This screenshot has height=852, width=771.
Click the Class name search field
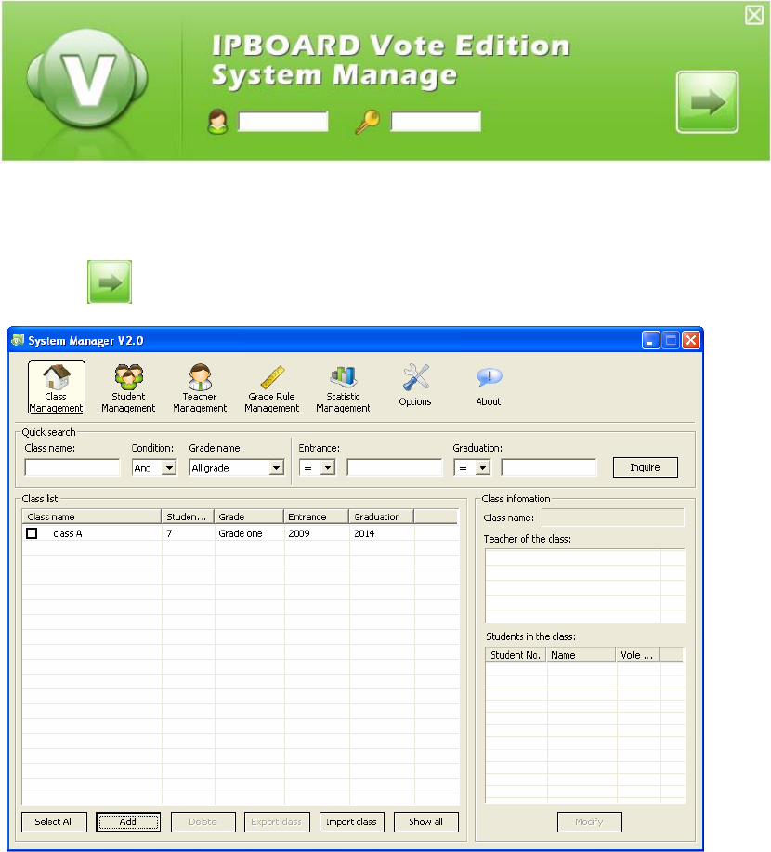click(x=72, y=467)
